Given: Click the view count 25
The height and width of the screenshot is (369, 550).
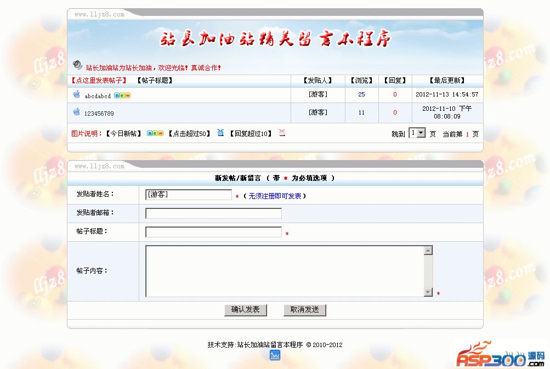Looking at the screenshot, I should click(361, 94).
